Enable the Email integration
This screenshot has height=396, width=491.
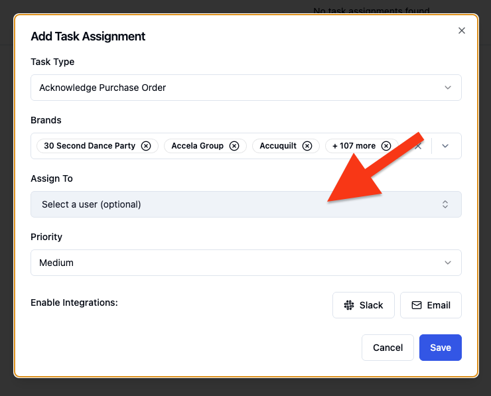coord(431,305)
